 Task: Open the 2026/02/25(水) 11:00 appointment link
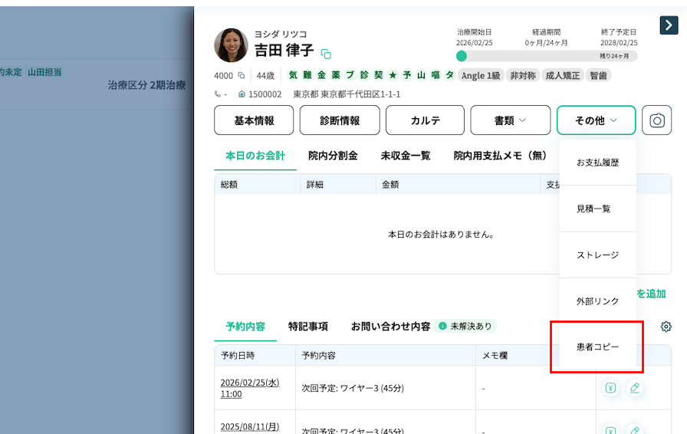click(x=239, y=388)
